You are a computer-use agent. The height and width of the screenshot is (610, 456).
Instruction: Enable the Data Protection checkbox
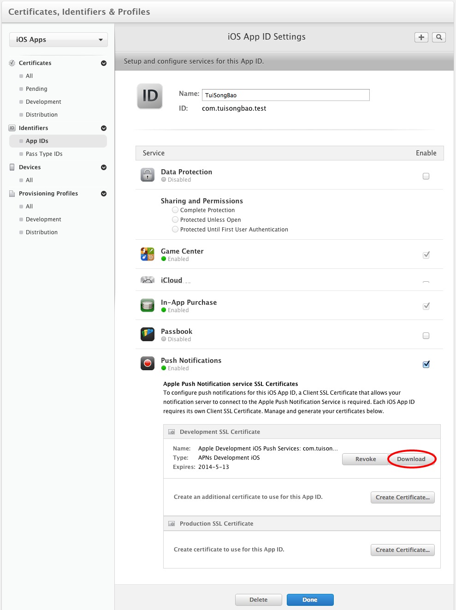426,176
